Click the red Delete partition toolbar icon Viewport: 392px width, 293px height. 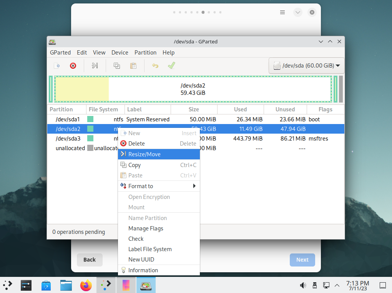point(73,66)
